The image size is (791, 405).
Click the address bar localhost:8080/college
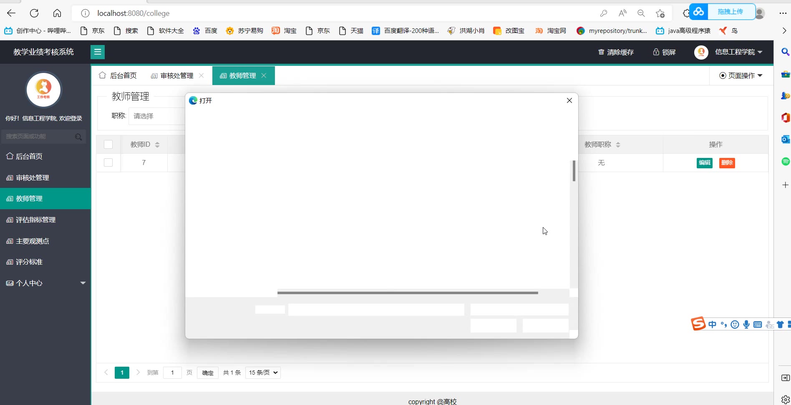134,13
